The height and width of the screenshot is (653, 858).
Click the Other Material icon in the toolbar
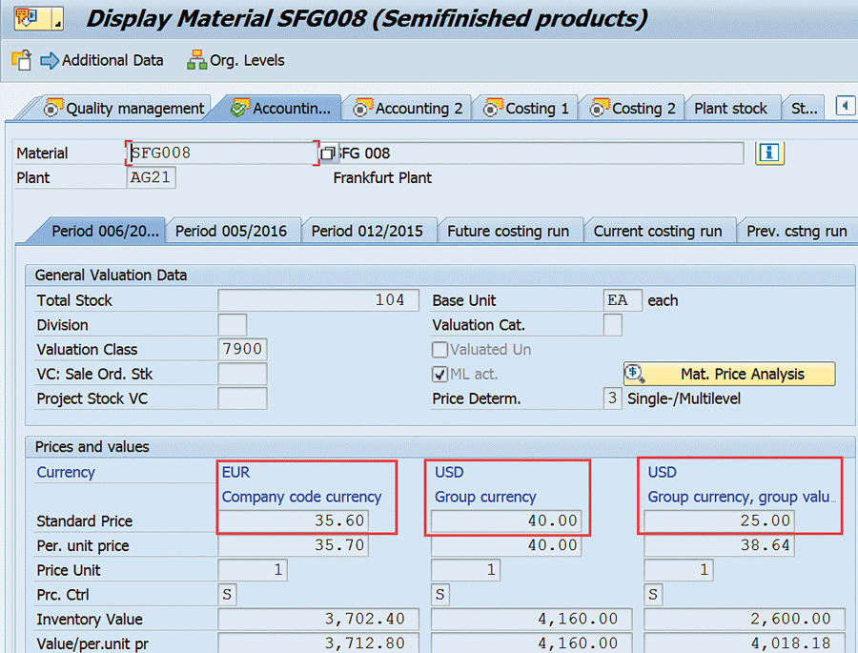point(21,60)
